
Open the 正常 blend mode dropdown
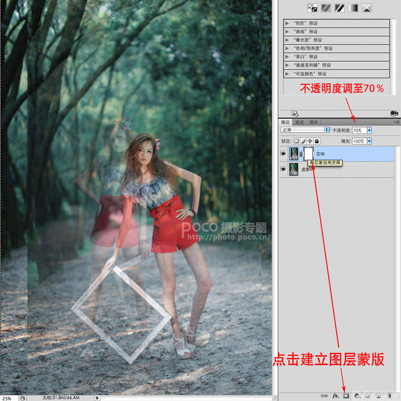tap(305, 130)
